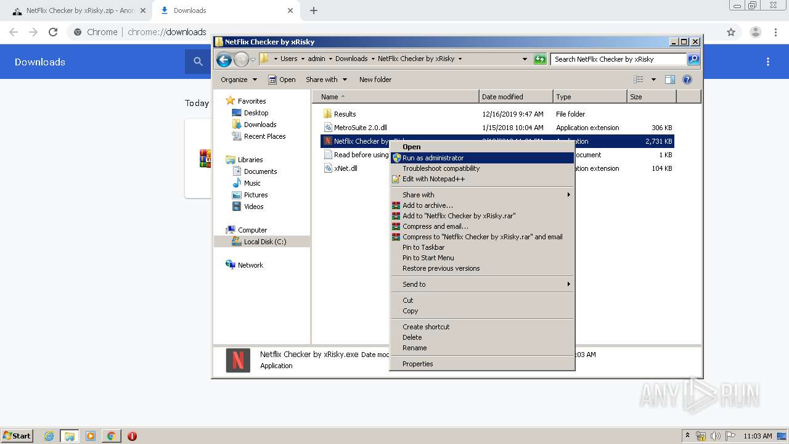
Task: Choose Delete from context menu
Action: click(483, 337)
